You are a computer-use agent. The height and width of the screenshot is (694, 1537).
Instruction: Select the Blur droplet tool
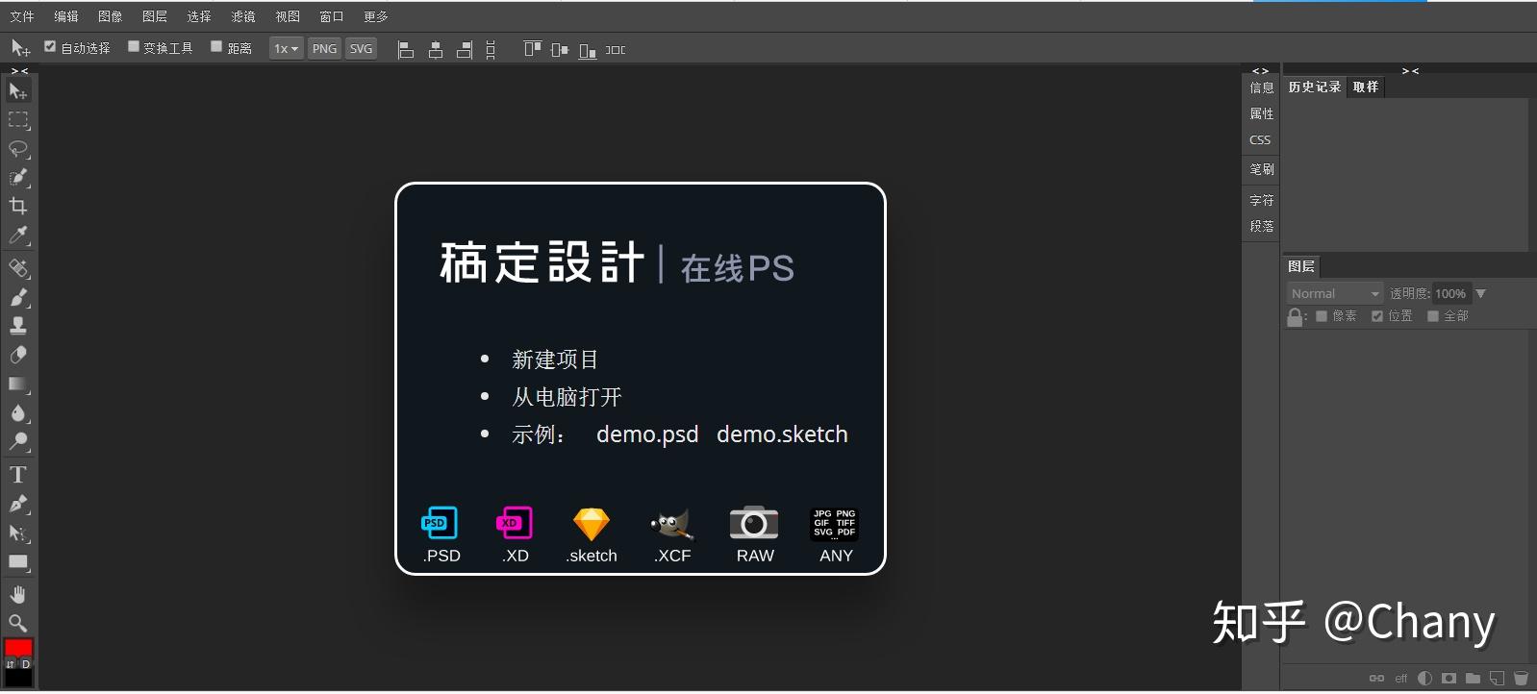[x=18, y=413]
